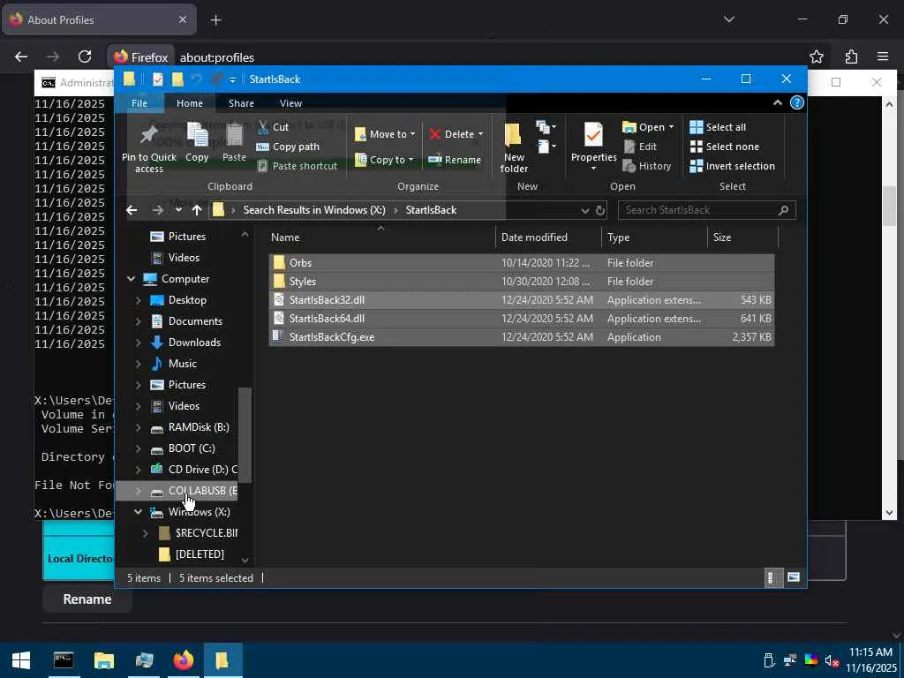Switch to the Share ribbon tab
This screenshot has width=904, height=678.
pos(241,103)
